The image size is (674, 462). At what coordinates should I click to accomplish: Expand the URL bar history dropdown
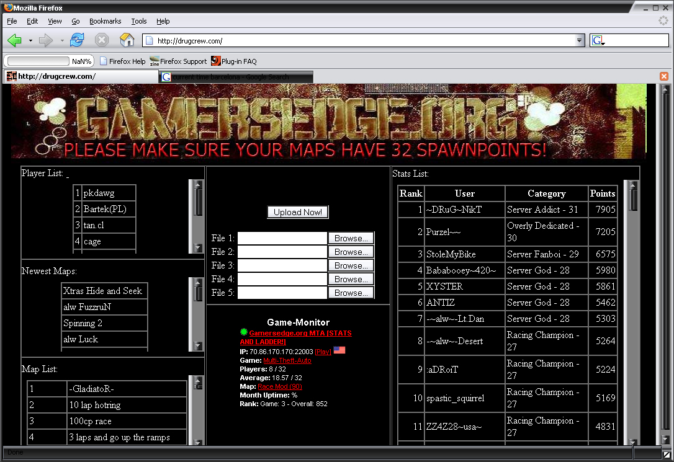580,41
